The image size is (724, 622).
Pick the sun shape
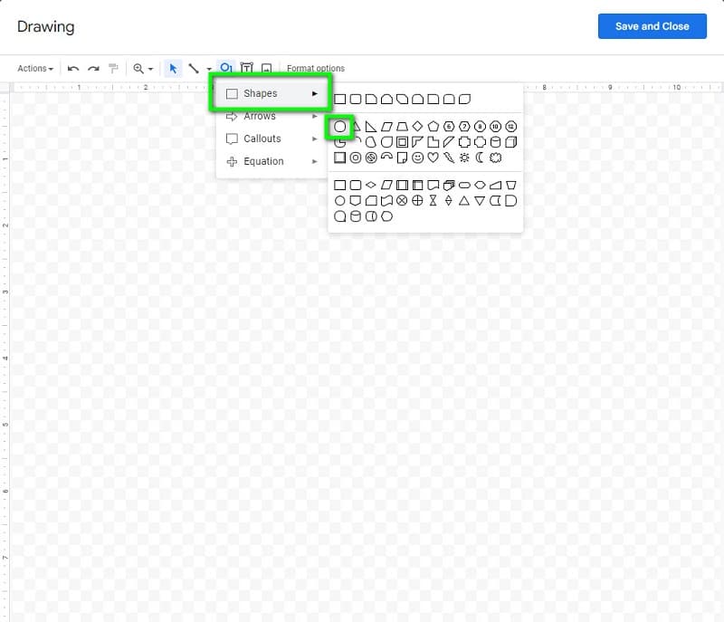(x=464, y=158)
